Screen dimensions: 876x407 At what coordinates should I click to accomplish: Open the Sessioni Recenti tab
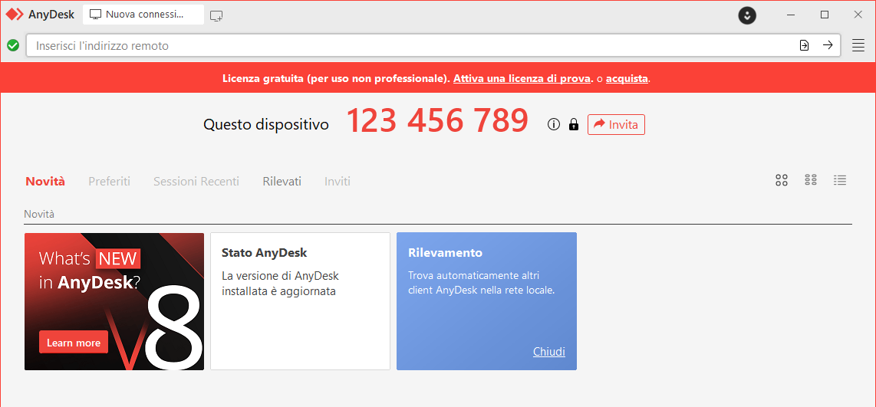click(196, 181)
